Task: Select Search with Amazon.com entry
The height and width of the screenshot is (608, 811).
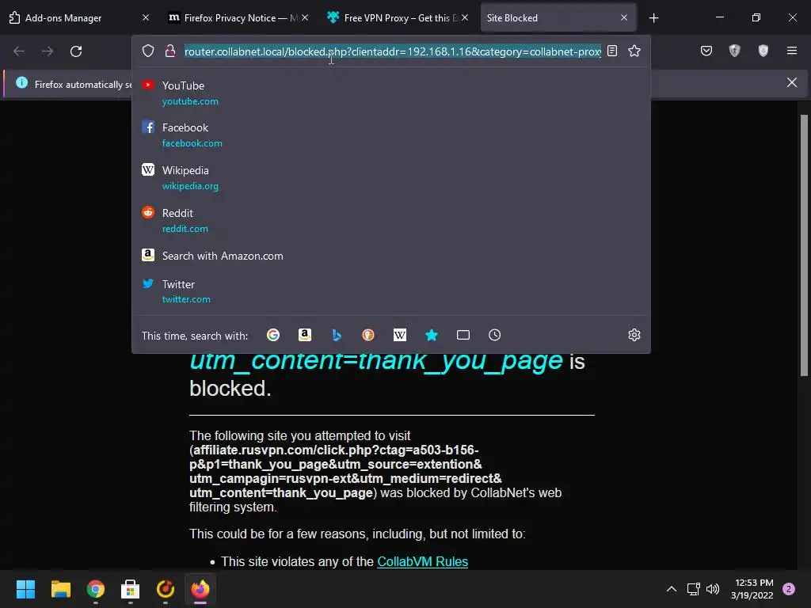Action: point(391,256)
